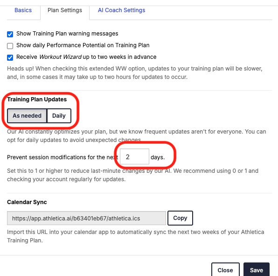Save the plan settings
The image size is (278, 276).
tap(257, 270)
